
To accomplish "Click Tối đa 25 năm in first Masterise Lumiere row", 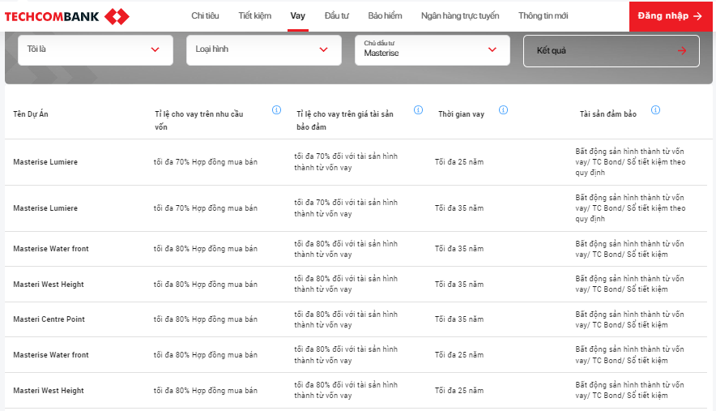I will (x=459, y=162).
